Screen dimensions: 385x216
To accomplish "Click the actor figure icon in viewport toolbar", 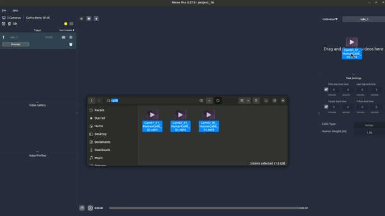I will pos(96,18).
